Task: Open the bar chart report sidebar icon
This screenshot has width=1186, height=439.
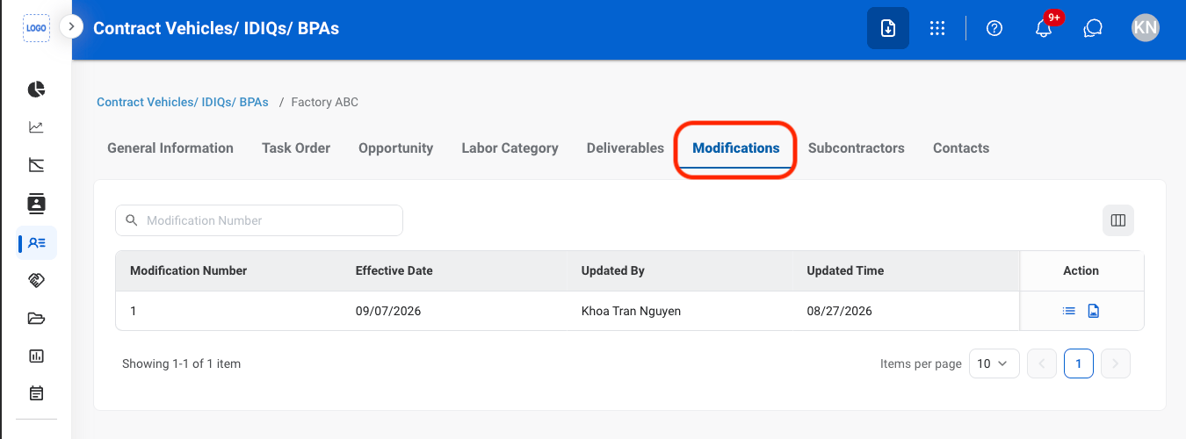Action: [36, 356]
